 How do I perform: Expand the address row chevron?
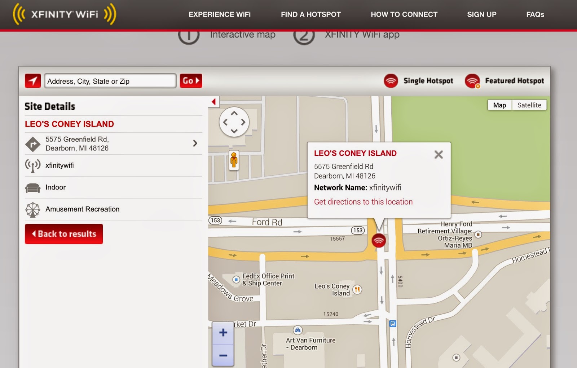tap(195, 143)
